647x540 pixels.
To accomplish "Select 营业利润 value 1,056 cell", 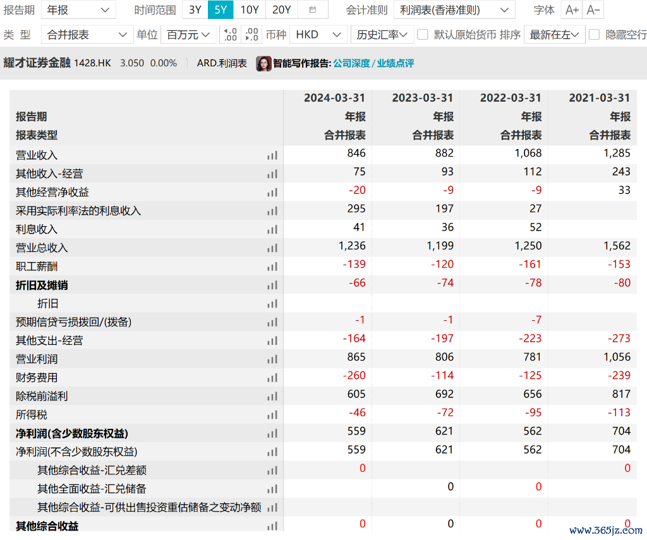I will tap(617, 357).
